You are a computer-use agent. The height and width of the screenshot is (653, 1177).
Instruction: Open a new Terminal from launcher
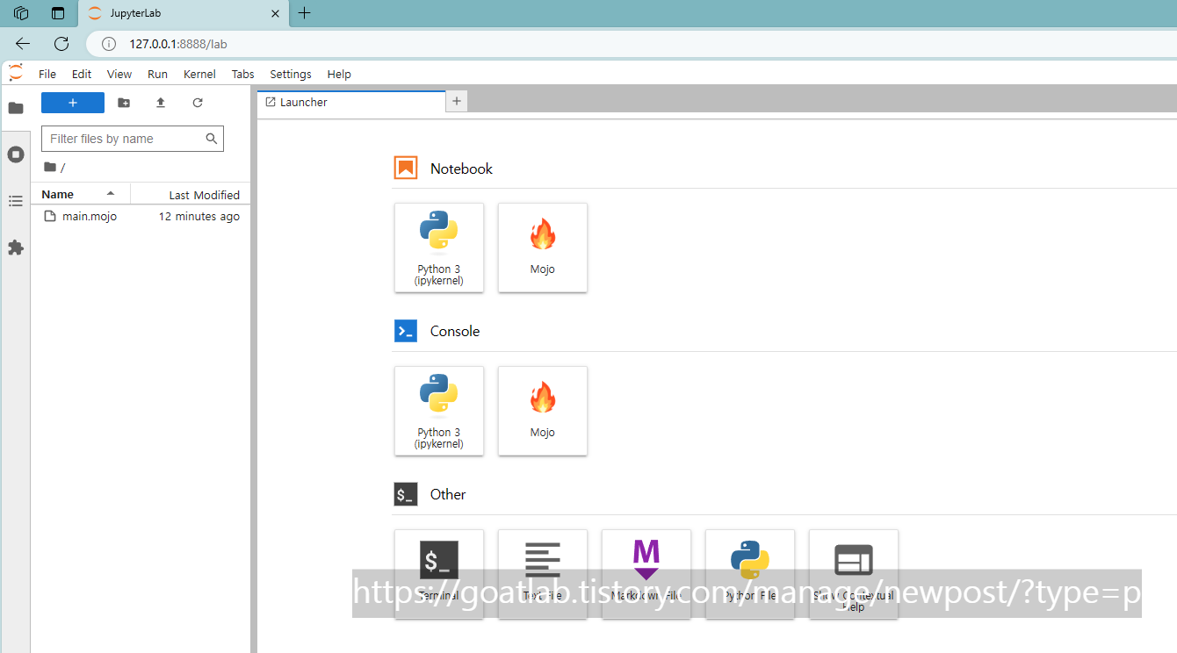(x=439, y=574)
